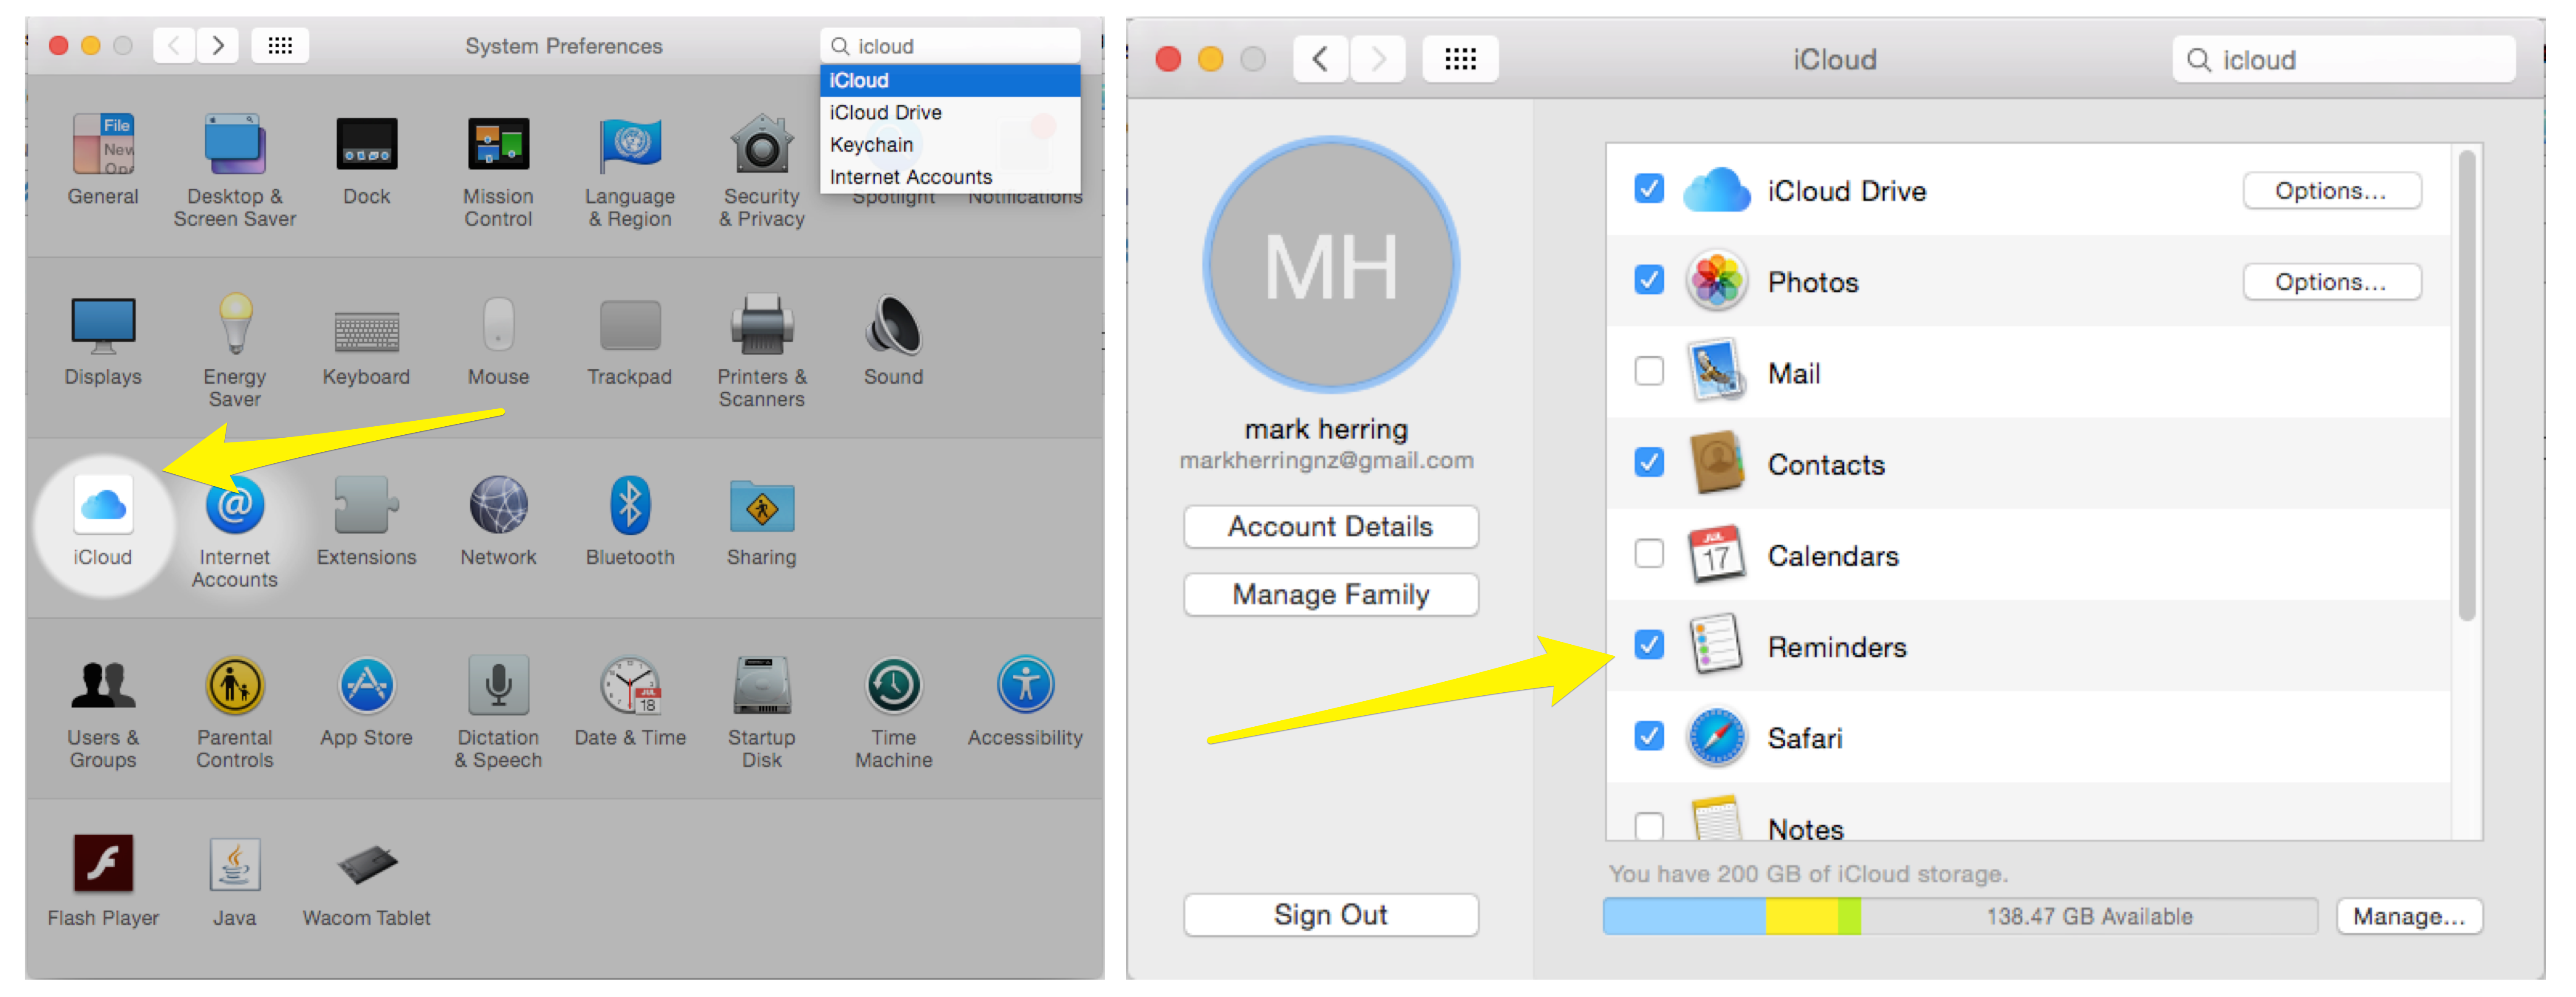Enable the Calendars checkbox
The width and height of the screenshot is (2576, 997).
pos(1649,553)
